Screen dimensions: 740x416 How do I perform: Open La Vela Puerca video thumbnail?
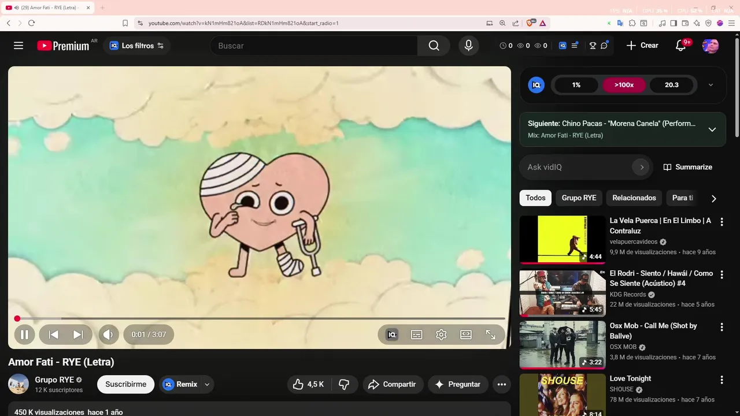coord(563,240)
